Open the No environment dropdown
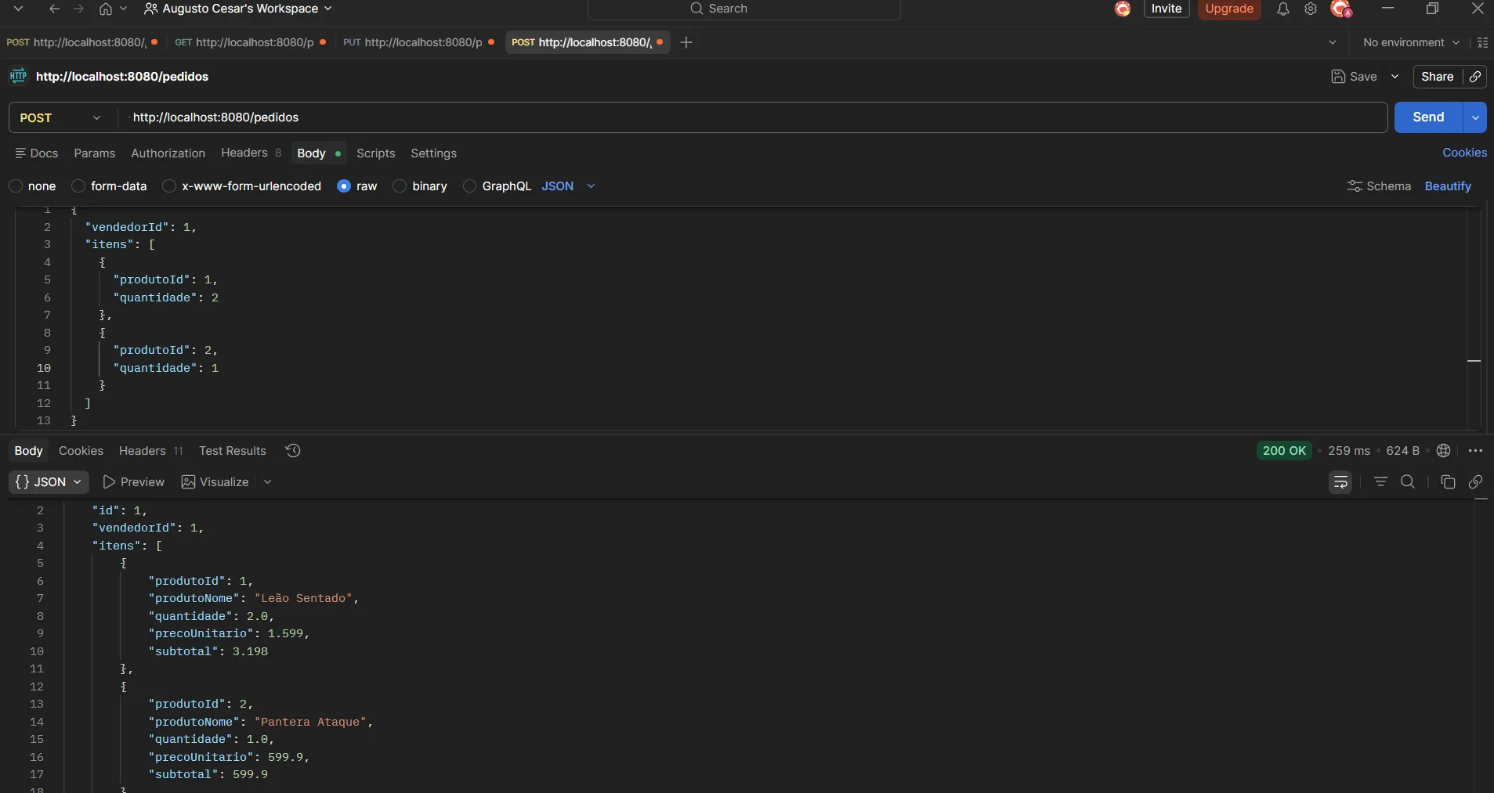The image size is (1494, 793). coord(1411,42)
